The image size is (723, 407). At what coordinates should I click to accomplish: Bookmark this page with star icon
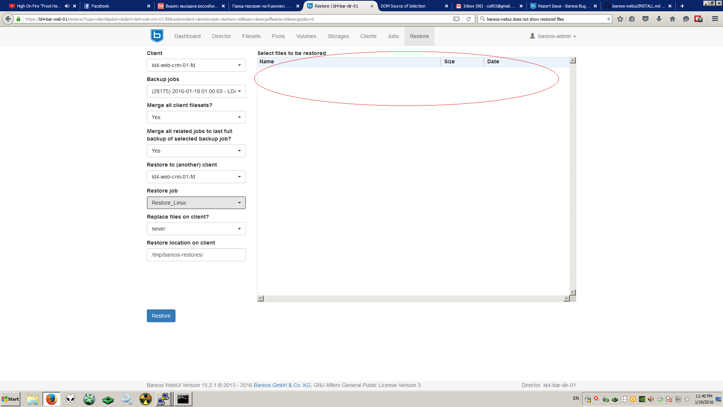pyautogui.click(x=620, y=19)
